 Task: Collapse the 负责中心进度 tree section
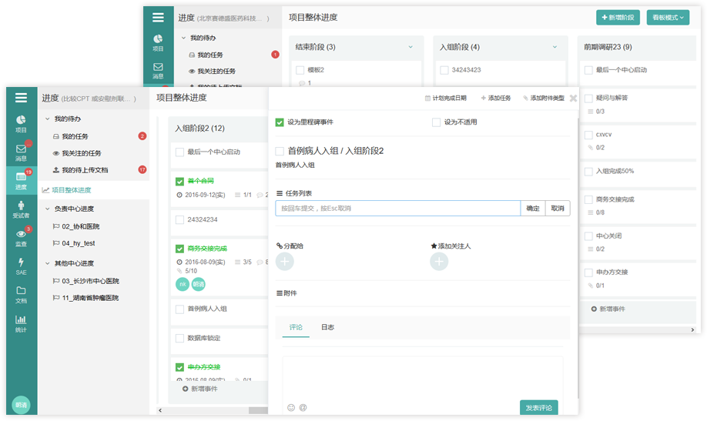click(x=48, y=209)
